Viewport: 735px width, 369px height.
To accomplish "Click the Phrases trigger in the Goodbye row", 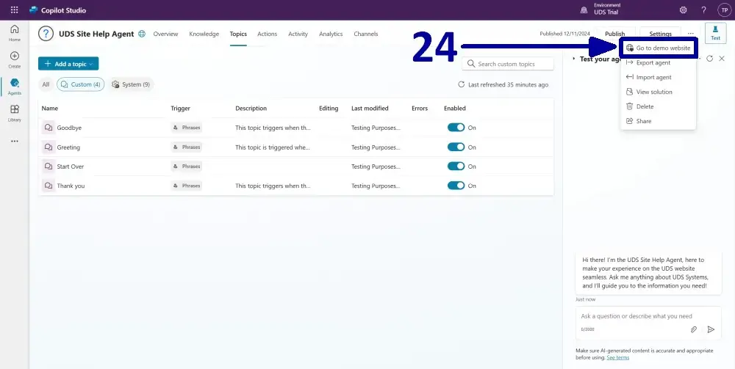I will (x=187, y=128).
